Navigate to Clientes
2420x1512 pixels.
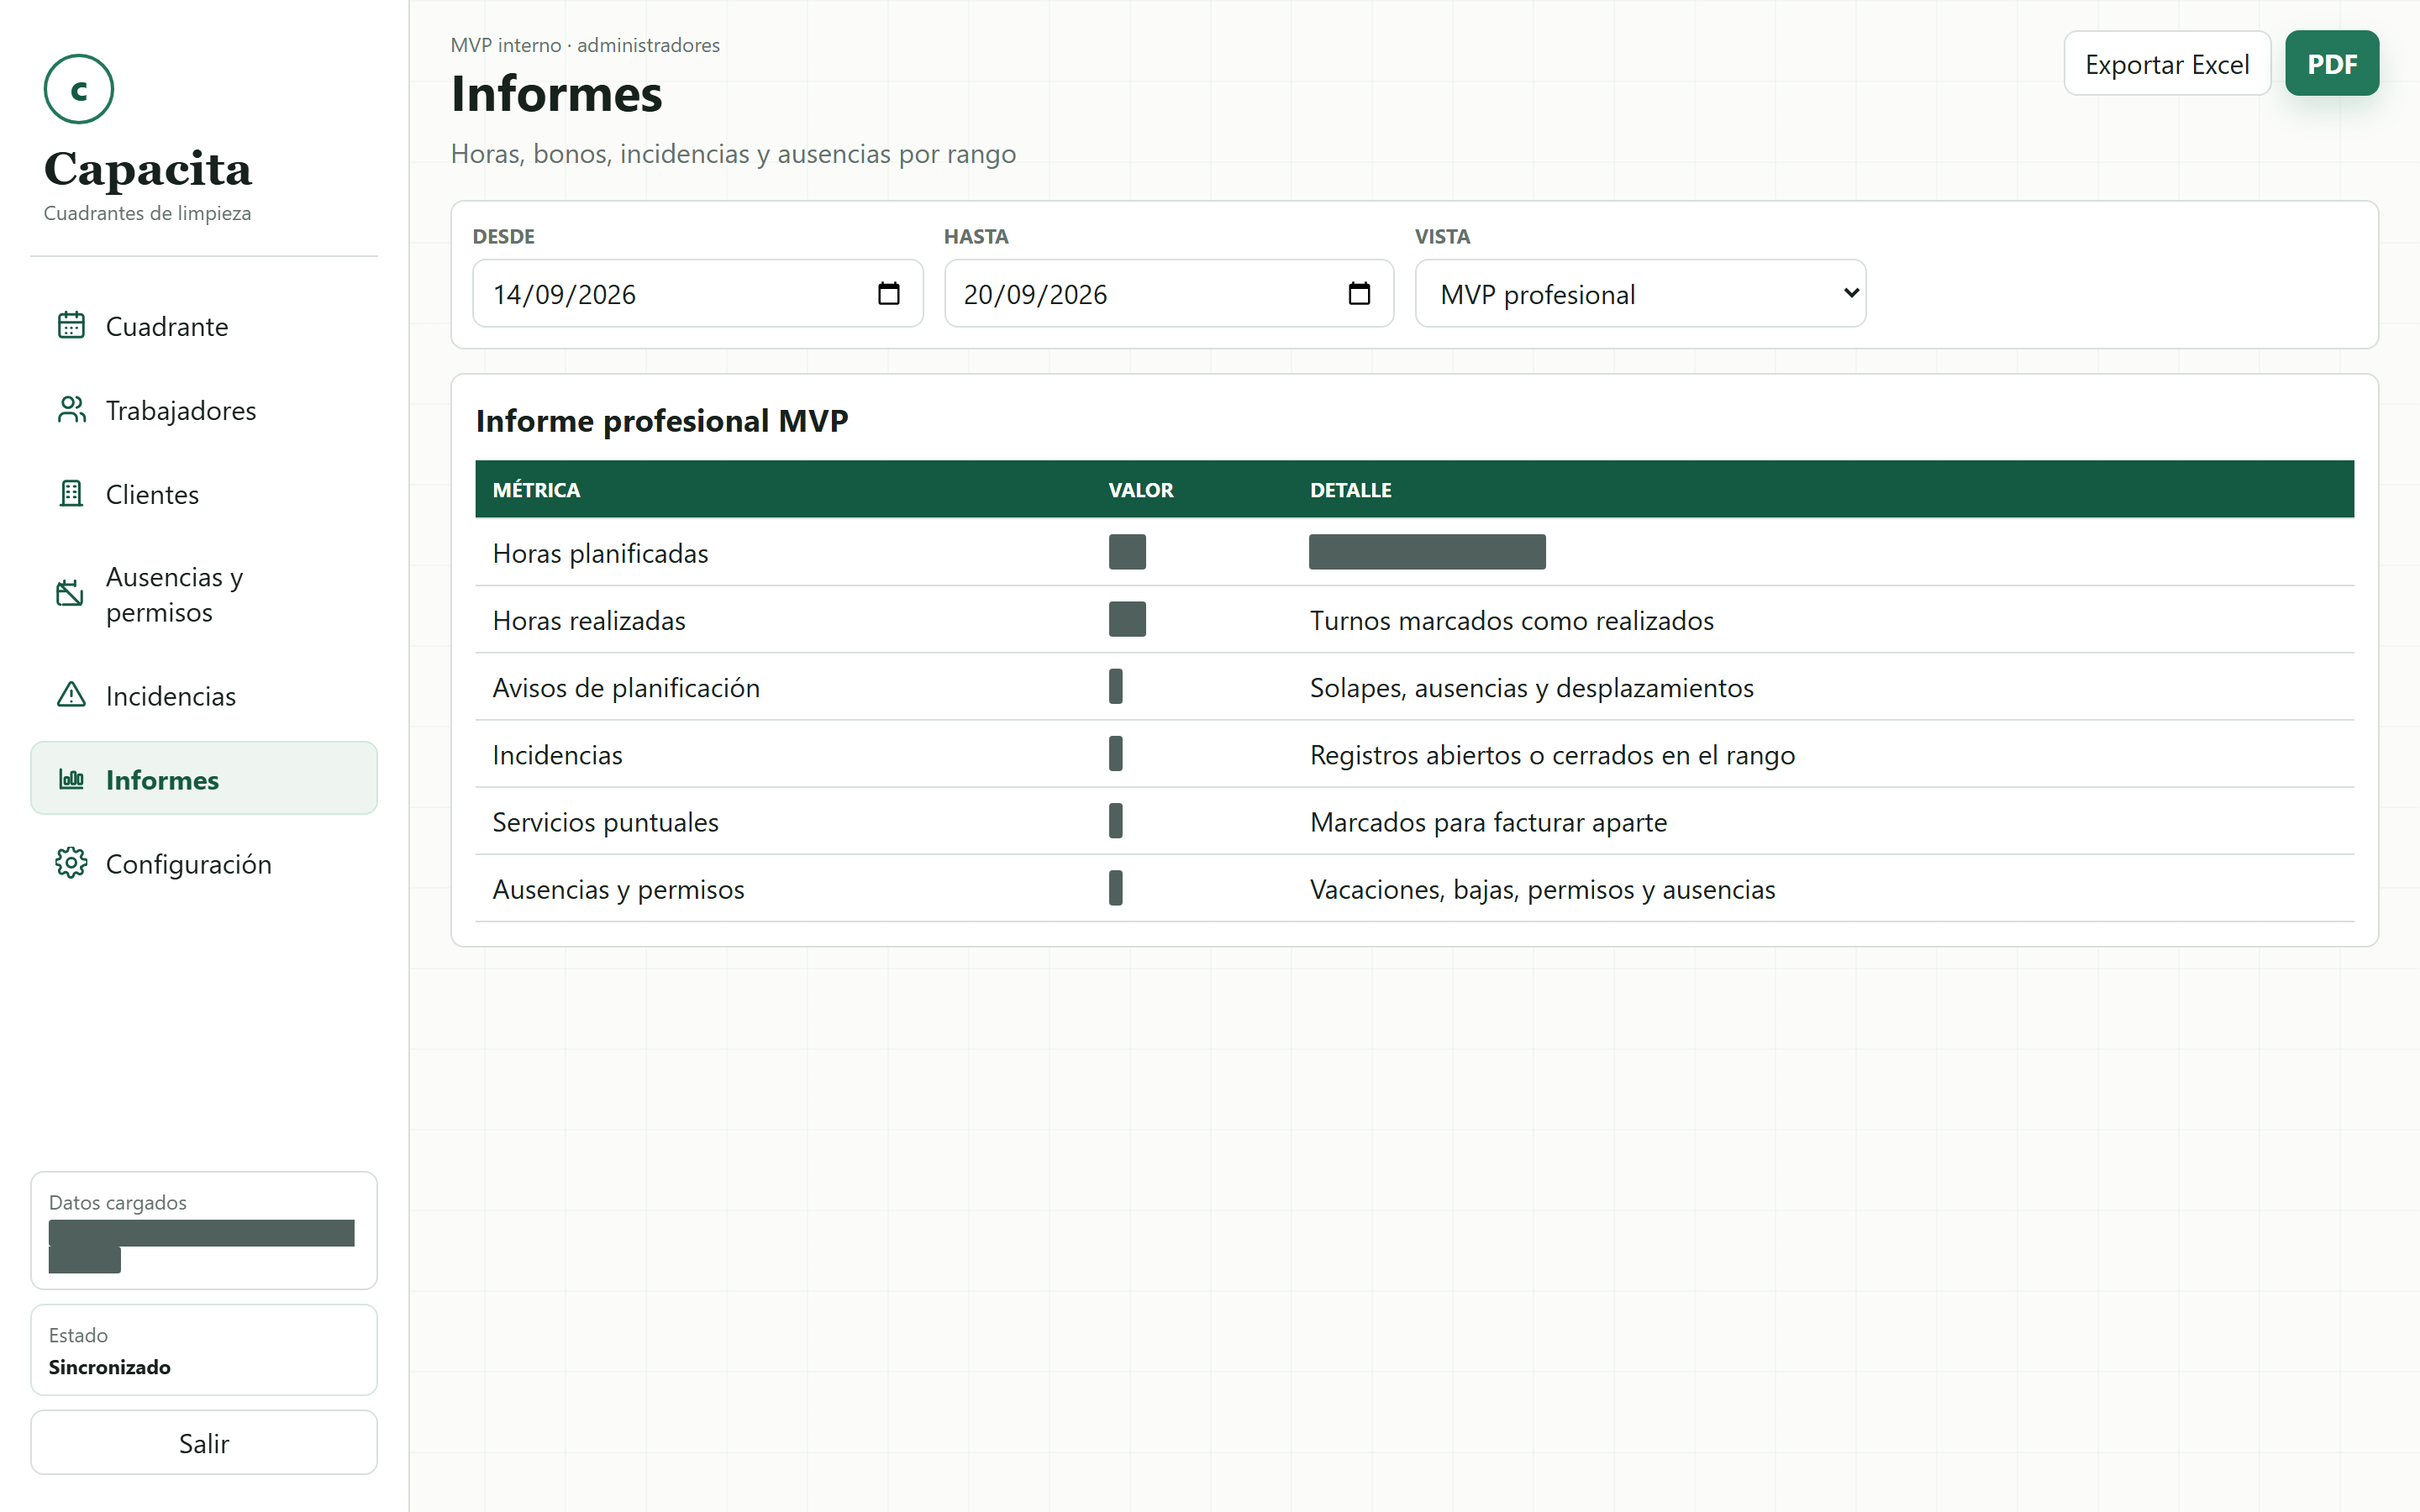(204, 494)
